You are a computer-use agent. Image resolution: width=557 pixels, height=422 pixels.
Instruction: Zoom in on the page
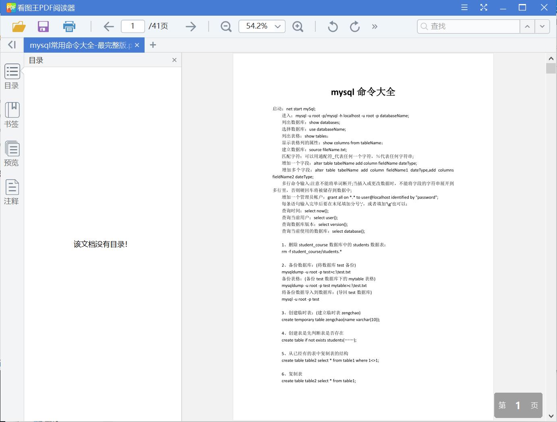(298, 26)
